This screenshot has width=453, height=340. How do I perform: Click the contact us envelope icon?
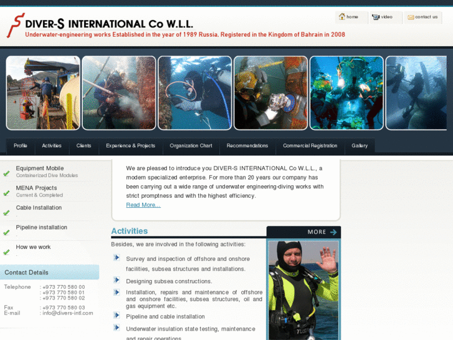[411, 17]
